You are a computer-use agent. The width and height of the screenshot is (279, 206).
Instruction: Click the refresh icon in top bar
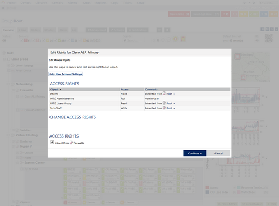point(244,3)
